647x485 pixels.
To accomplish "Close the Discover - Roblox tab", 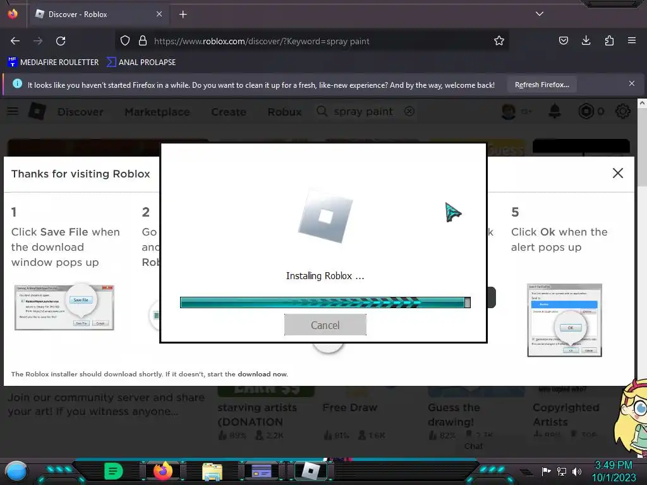I will point(159,14).
